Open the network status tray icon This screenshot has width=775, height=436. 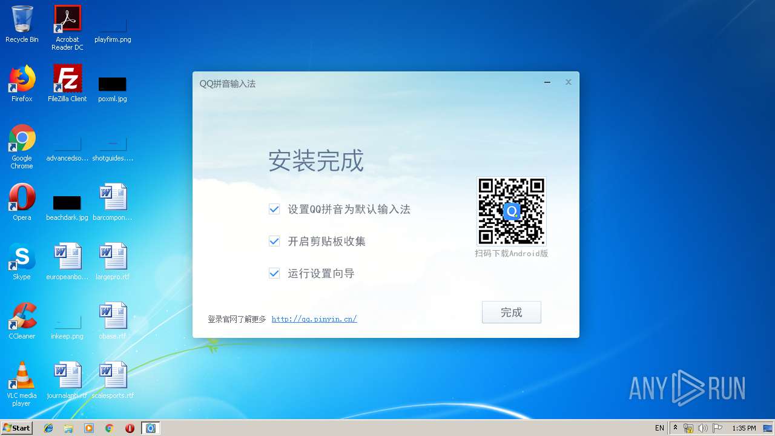pos(688,428)
